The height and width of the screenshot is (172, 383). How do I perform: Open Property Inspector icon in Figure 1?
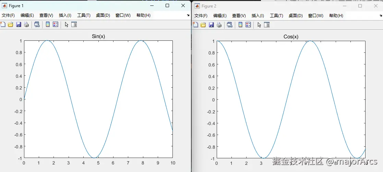[x=74, y=24]
